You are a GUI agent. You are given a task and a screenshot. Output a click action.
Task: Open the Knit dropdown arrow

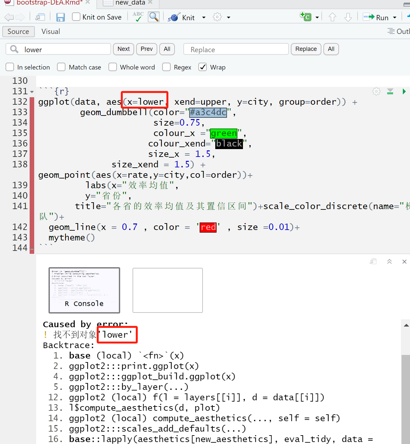pos(204,17)
